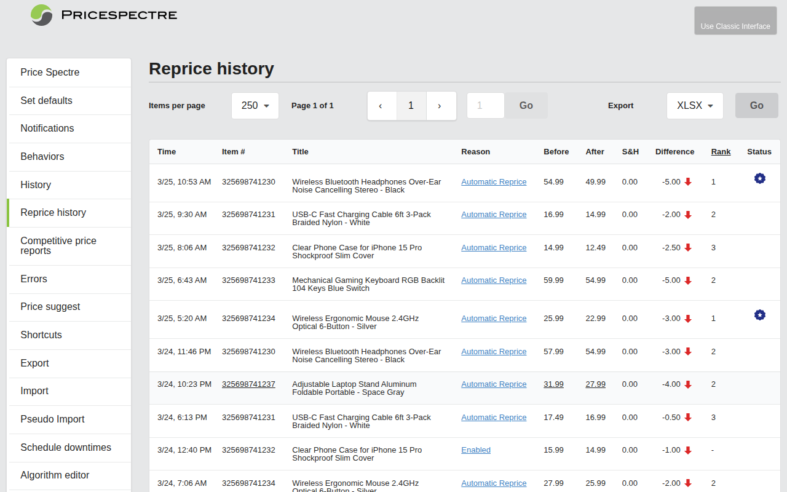787x492 pixels.
Task: Open Competitive price reports
Action: pos(58,246)
